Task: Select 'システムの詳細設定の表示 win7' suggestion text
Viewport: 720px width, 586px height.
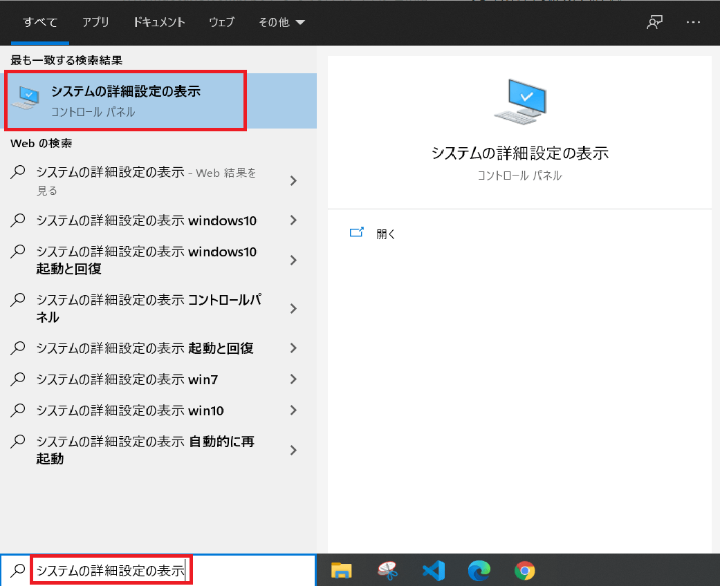Action: coord(127,379)
